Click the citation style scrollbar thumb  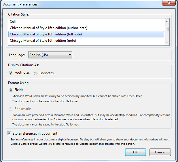(x=167, y=29)
